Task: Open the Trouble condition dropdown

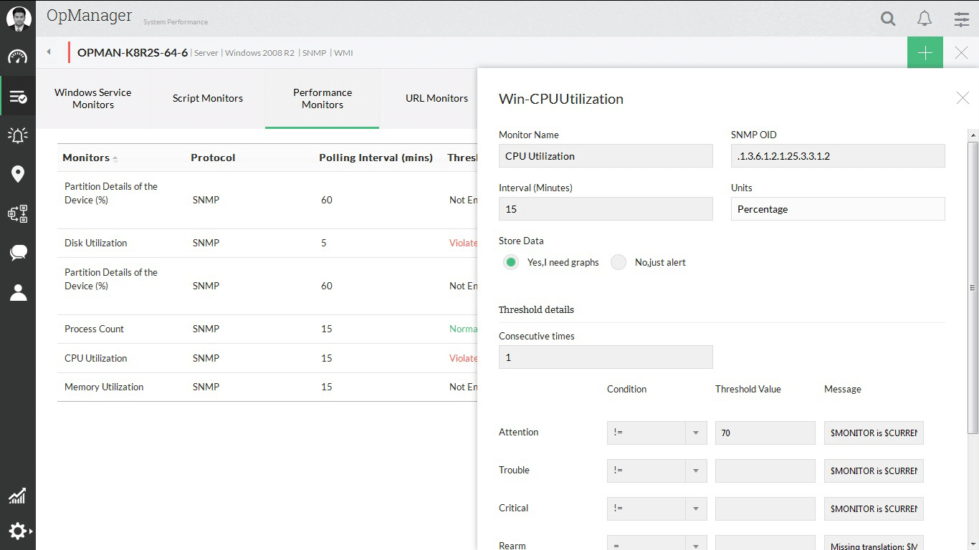Action: click(656, 471)
